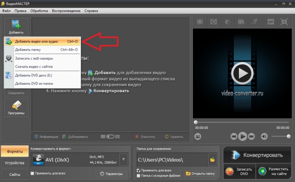The height and width of the screenshot is (182, 295).
Task: Choose Добавить видео или аудио menu entry
Action: (x=43, y=41)
